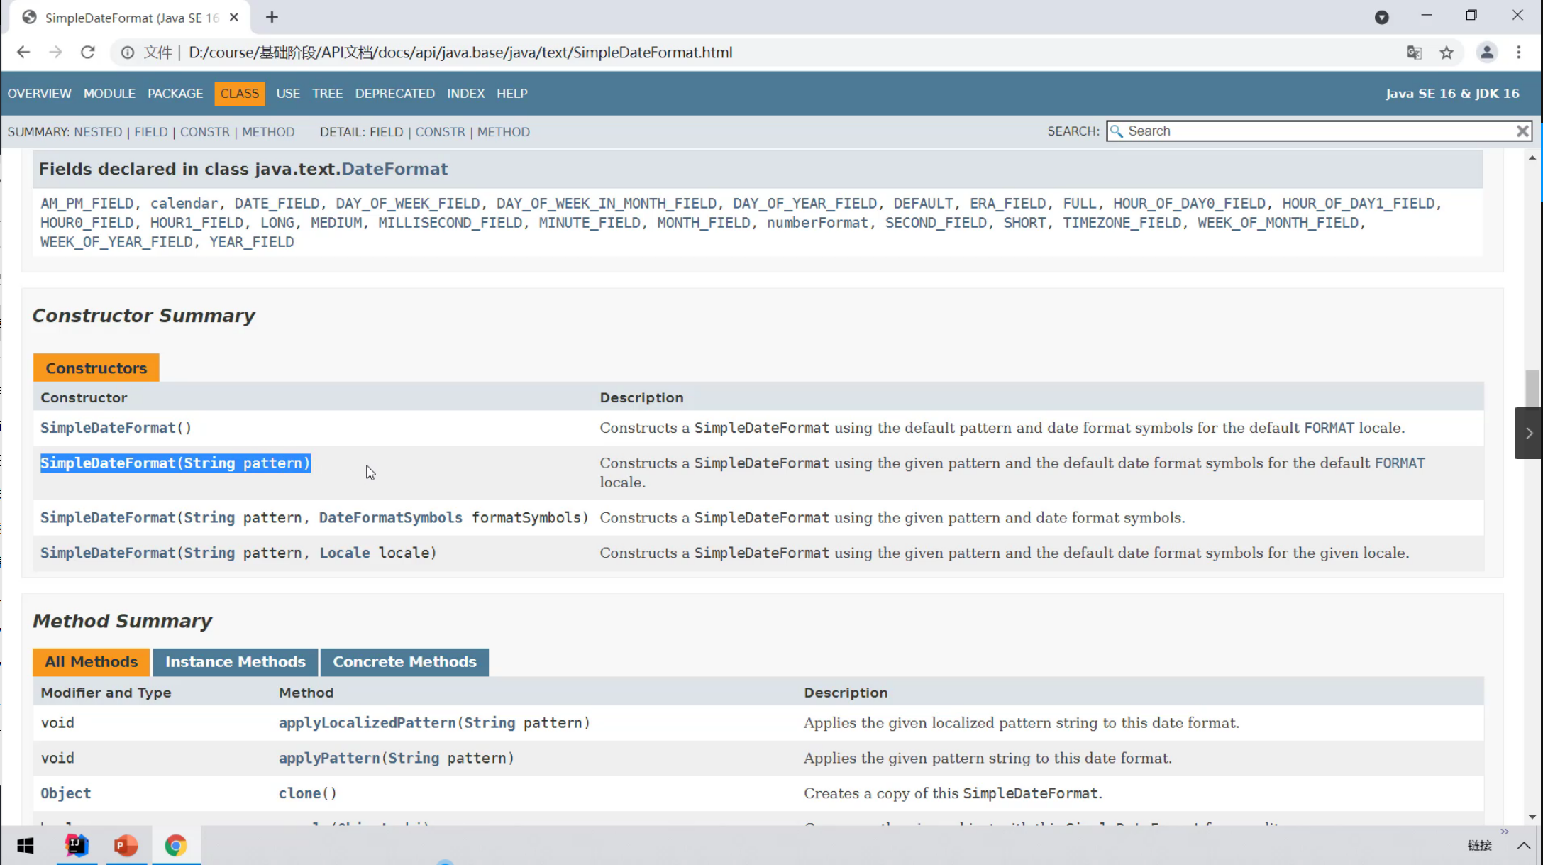
Task: Click the vertical page scrollbar thumb
Action: point(1532,387)
